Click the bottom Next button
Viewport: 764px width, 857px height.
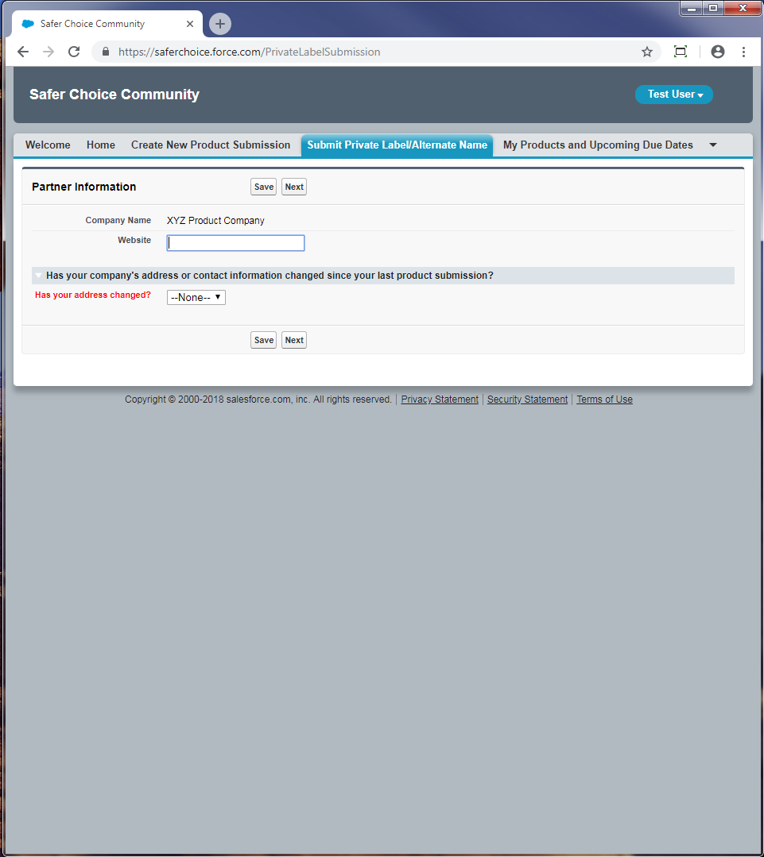pos(294,340)
